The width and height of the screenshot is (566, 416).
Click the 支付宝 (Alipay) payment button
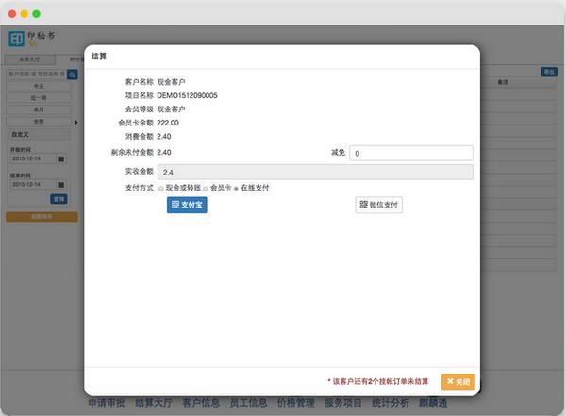point(187,205)
